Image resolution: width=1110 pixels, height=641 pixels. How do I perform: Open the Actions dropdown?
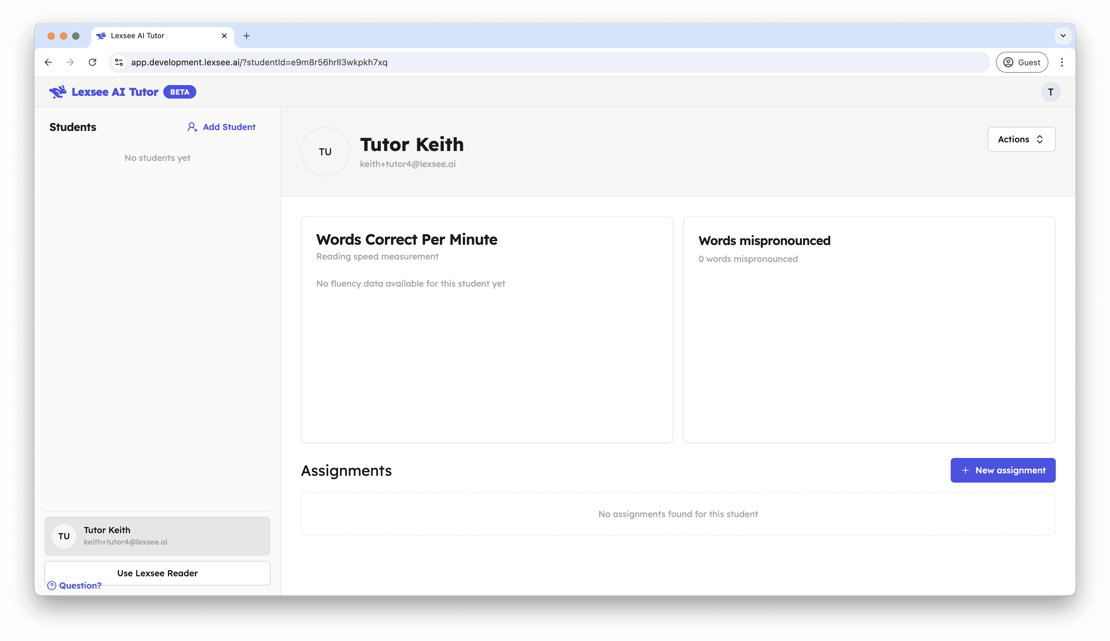(1021, 139)
